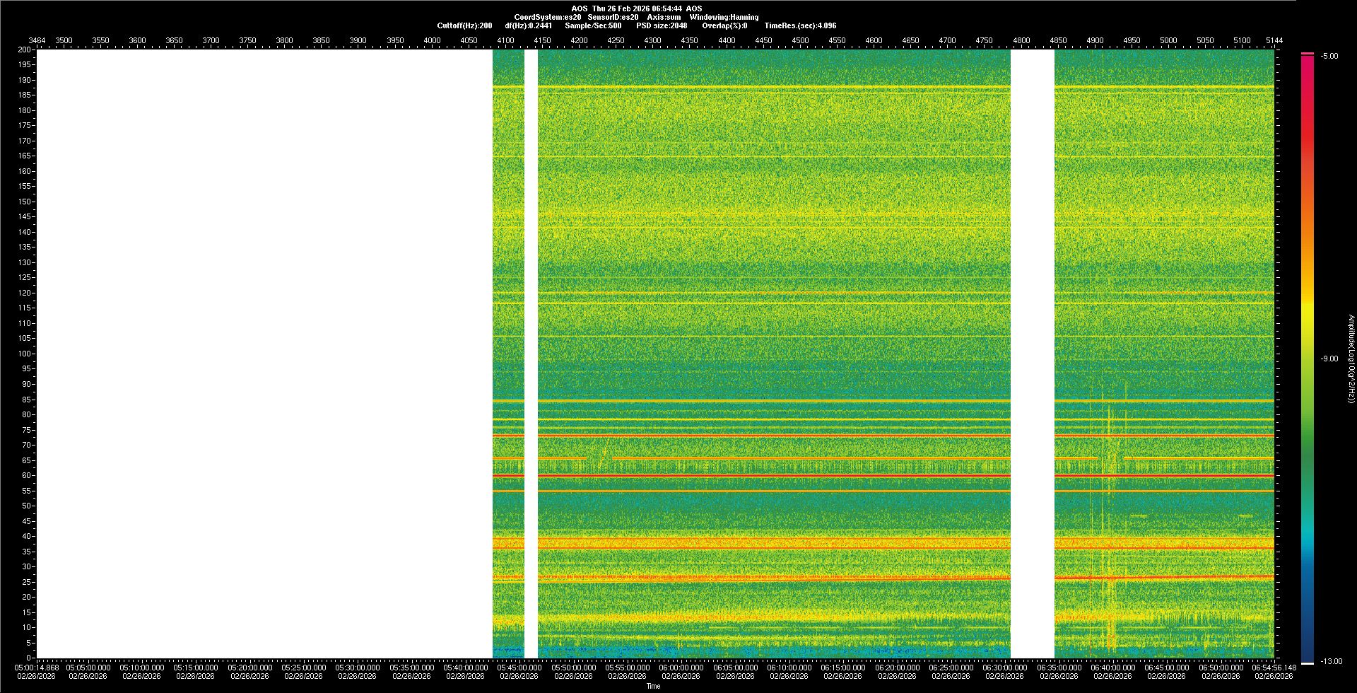Click the 60 Hz tick on the frequency axis
This screenshot has height=693, width=1357.
26,475
